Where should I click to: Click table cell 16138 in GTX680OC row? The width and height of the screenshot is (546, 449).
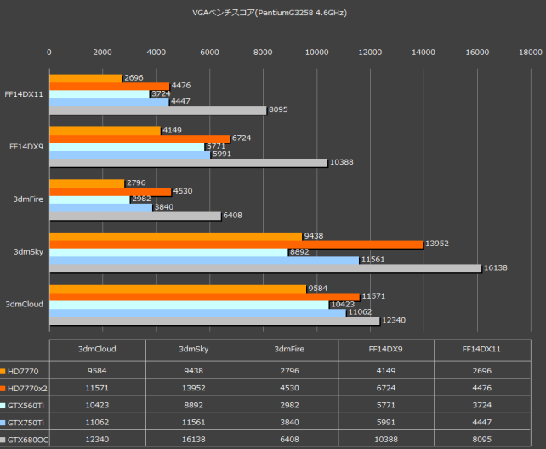point(194,440)
